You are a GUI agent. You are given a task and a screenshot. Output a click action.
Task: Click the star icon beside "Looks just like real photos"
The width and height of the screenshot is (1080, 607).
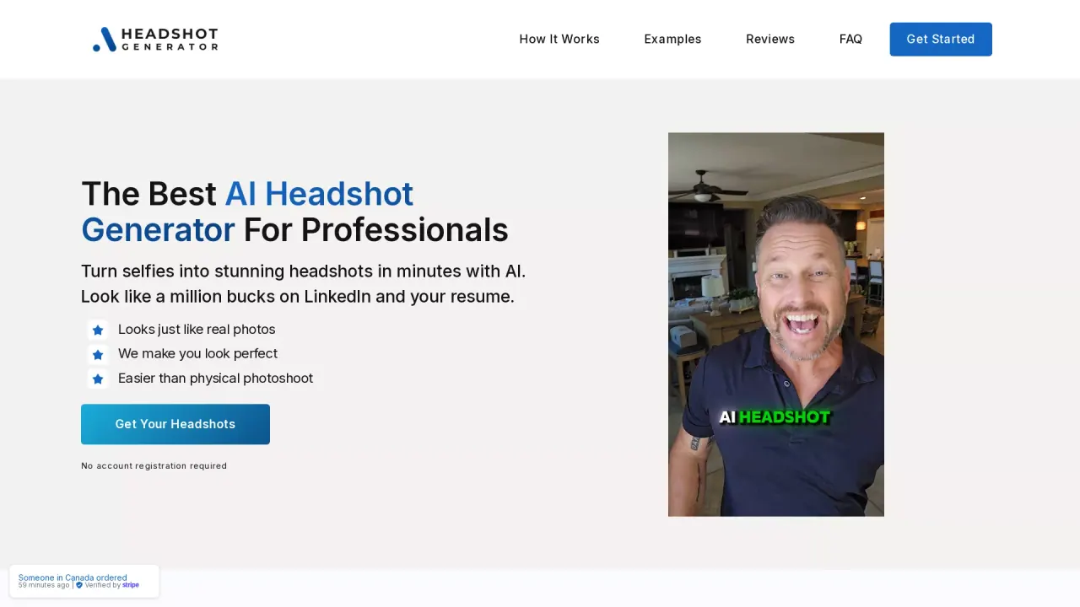click(98, 330)
